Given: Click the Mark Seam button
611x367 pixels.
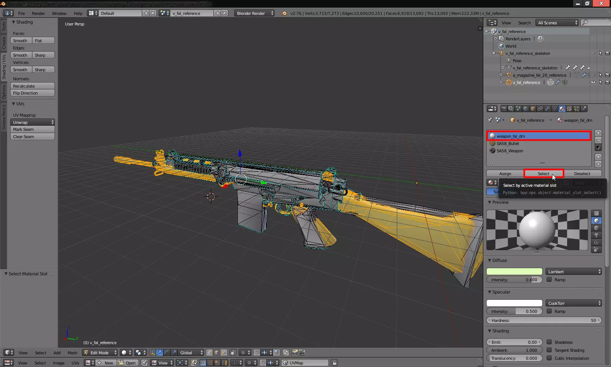Looking at the screenshot, I should coord(32,129).
